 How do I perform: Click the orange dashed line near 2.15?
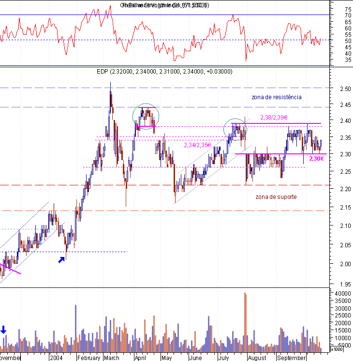164,211
